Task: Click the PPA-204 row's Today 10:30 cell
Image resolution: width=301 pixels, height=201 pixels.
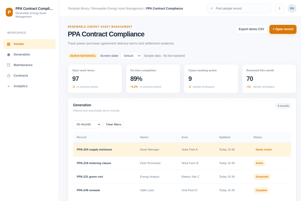Action: click(227, 149)
